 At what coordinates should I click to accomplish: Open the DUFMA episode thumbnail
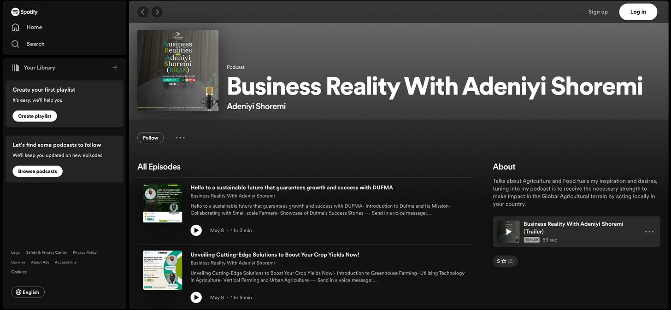click(162, 203)
